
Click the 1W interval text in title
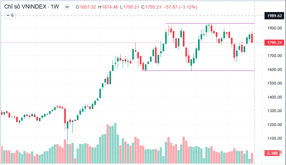point(55,7)
